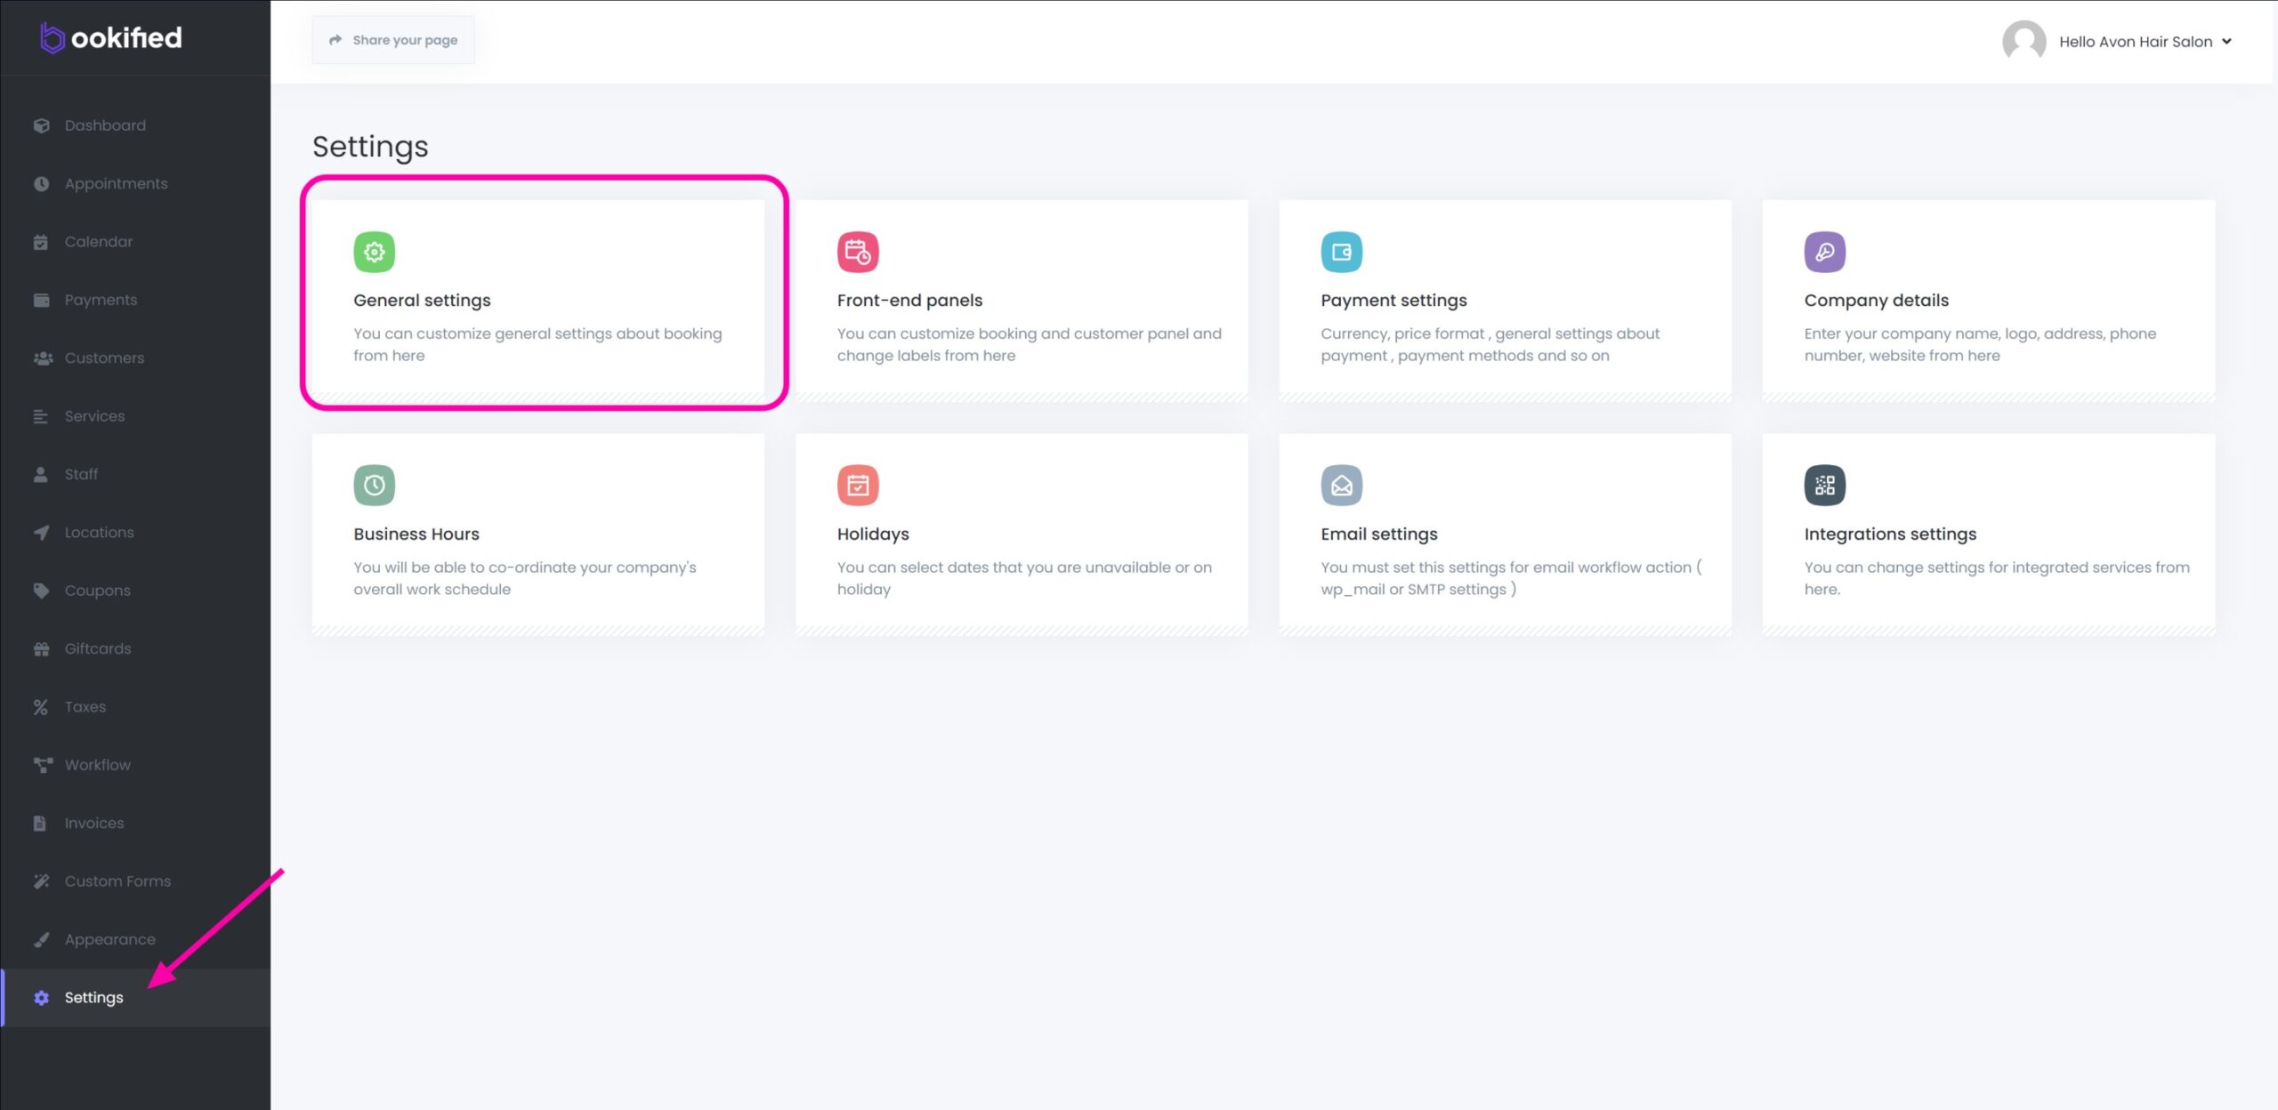The image size is (2278, 1110).
Task: Click the Staff sidebar label
Action: pyautogui.click(x=81, y=474)
